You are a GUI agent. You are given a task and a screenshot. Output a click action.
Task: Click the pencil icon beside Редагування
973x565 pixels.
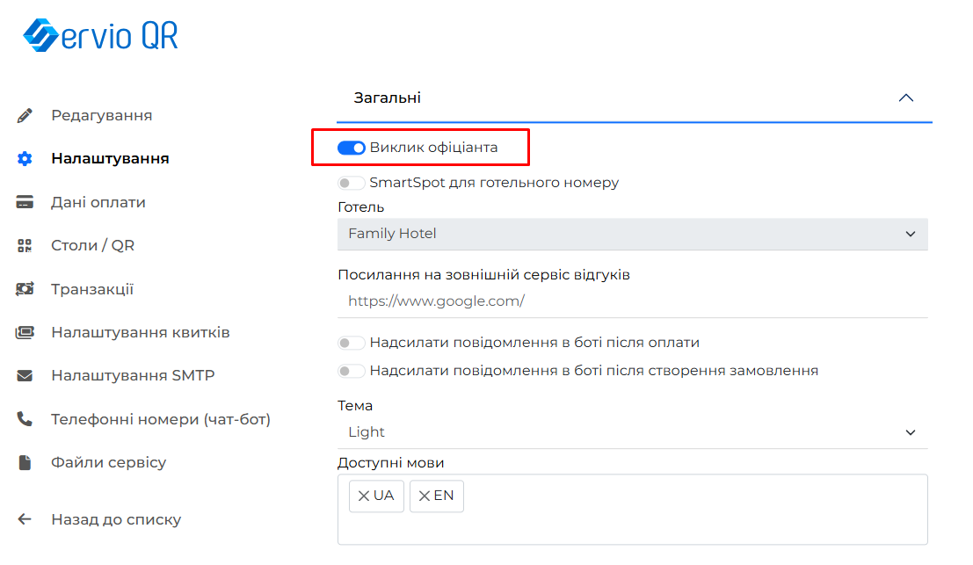(25, 115)
